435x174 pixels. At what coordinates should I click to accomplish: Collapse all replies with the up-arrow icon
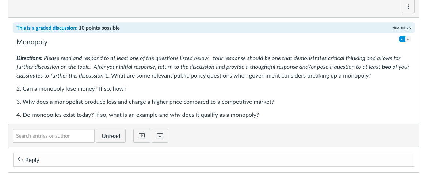click(142, 136)
